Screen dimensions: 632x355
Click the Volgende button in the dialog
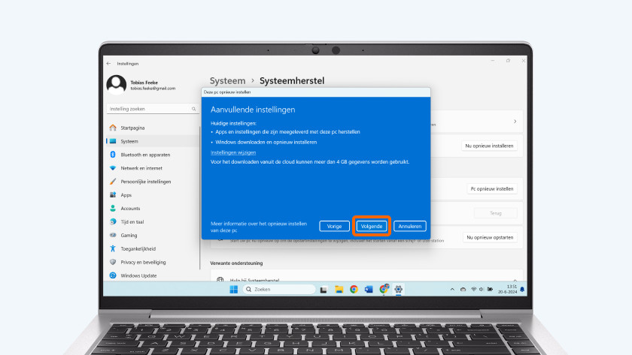click(372, 226)
